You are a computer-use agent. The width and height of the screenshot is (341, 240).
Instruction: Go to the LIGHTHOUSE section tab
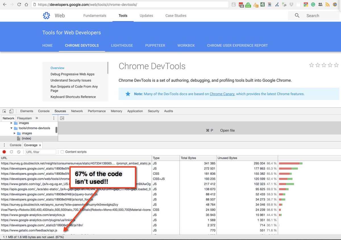[122, 45]
